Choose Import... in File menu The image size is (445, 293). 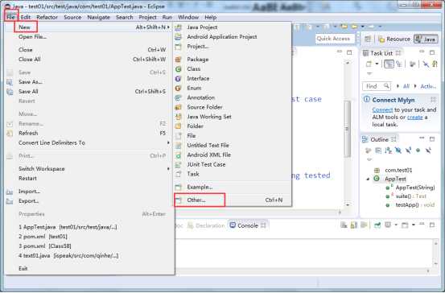click(89, 192)
